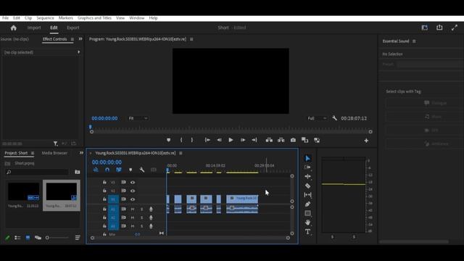
Task: Select the Pen tool
Action: 307,204
